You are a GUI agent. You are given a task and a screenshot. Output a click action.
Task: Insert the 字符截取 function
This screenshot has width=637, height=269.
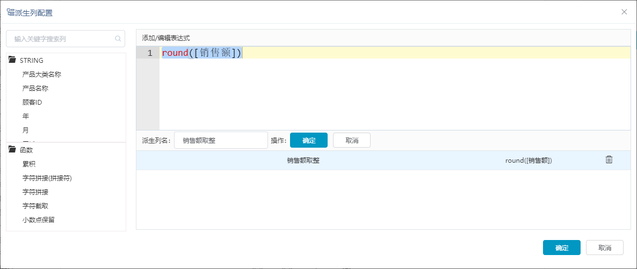click(36, 206)
